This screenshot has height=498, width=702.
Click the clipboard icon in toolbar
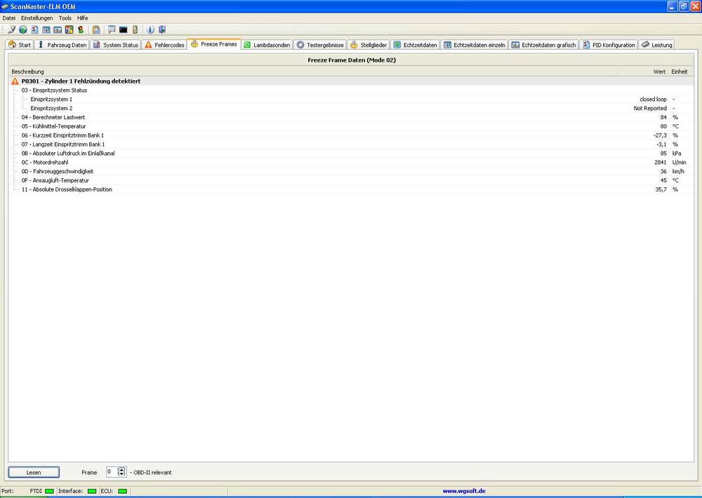point(95,29)
